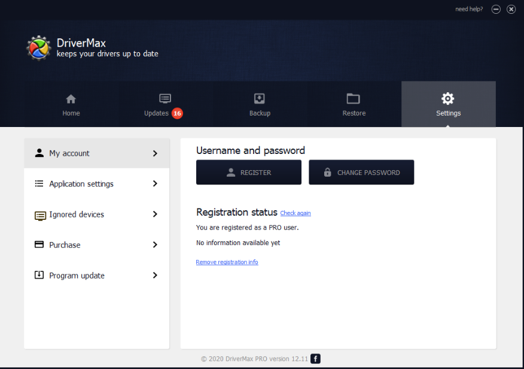Expand Application settings chevron

pos(155,183)
